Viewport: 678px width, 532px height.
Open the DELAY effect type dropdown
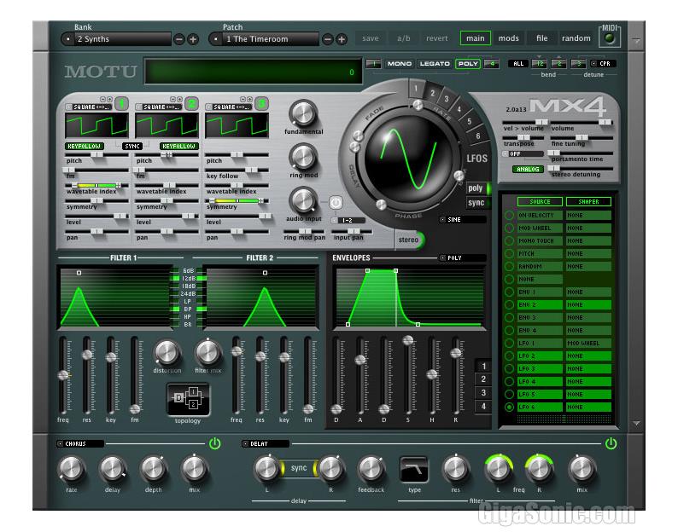265,443
